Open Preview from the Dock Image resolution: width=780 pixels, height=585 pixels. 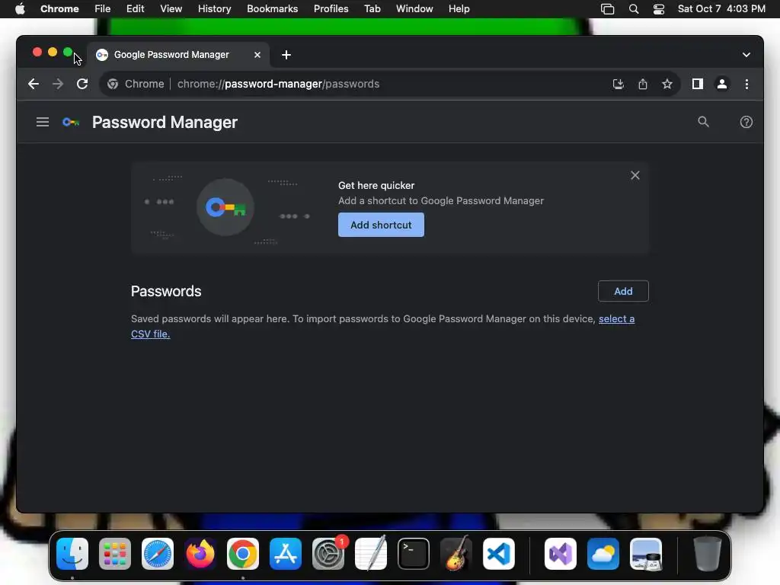pyautogui.click(x=646, y=554)
